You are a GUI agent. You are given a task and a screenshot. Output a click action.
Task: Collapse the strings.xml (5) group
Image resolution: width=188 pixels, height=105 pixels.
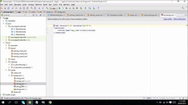(x=9, y=76)
